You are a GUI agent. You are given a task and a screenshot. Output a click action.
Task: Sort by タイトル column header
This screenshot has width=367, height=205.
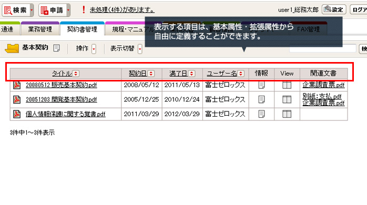(62, 74)
